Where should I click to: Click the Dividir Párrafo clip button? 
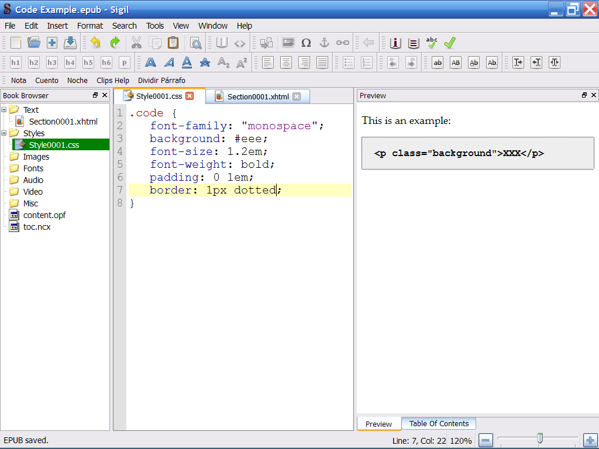tap(161, 81)
